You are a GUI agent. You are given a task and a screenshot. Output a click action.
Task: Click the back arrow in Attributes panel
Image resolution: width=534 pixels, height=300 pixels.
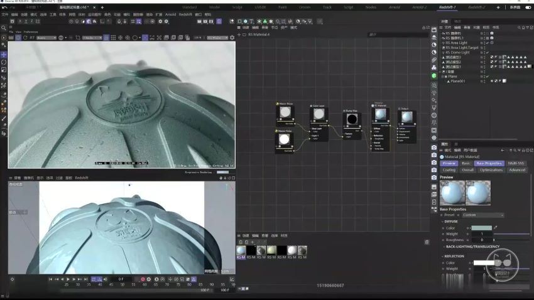pos(503,150)
